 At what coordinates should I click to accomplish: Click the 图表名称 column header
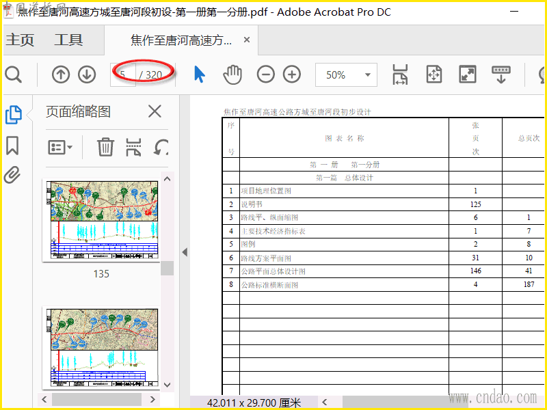(345, 139)
